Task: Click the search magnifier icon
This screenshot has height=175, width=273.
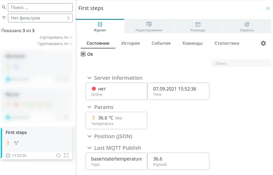Action: pyautogui.click(x=4, y=7)
